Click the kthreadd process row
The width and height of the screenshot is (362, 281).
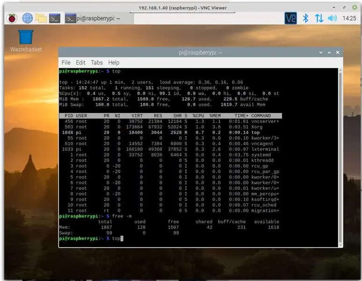click(170, 160)
